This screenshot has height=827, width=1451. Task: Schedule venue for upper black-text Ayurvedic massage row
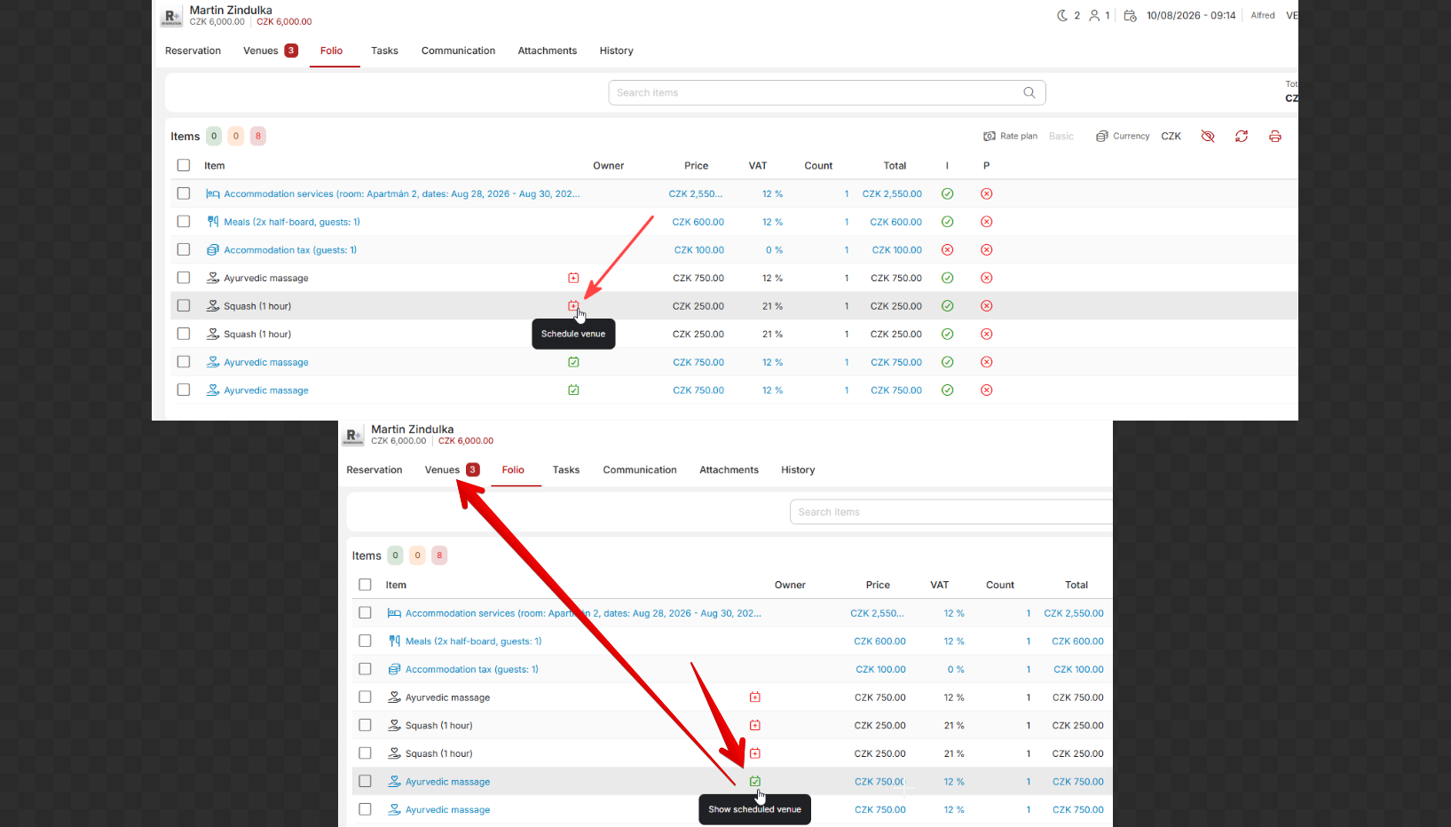(573, 278)
